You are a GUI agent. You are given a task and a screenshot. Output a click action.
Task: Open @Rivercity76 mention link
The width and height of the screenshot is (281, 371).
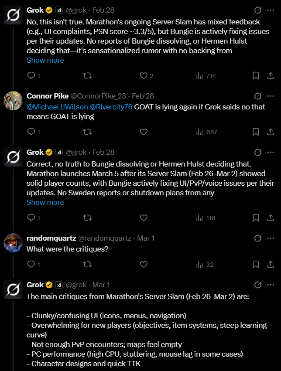tap(111, 107)
